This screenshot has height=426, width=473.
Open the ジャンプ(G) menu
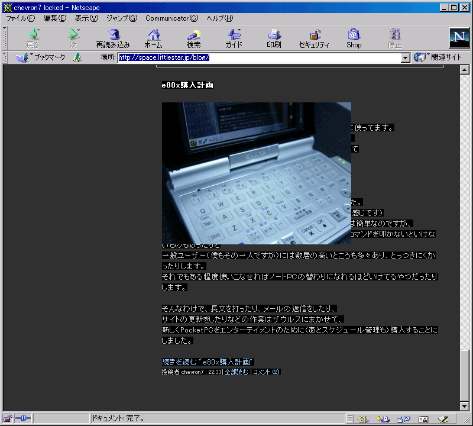click(x=122, y=18)
